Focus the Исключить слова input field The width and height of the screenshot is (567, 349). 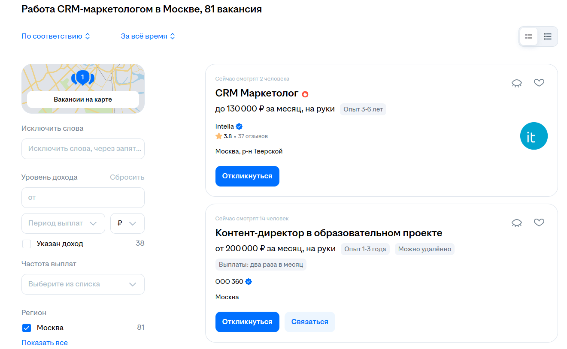click(83, 149)
